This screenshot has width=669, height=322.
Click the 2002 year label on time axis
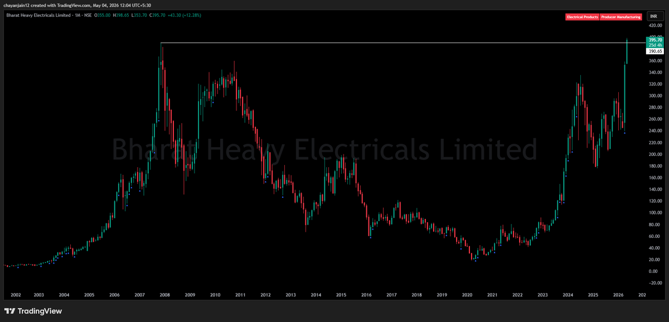pos(16,295)
